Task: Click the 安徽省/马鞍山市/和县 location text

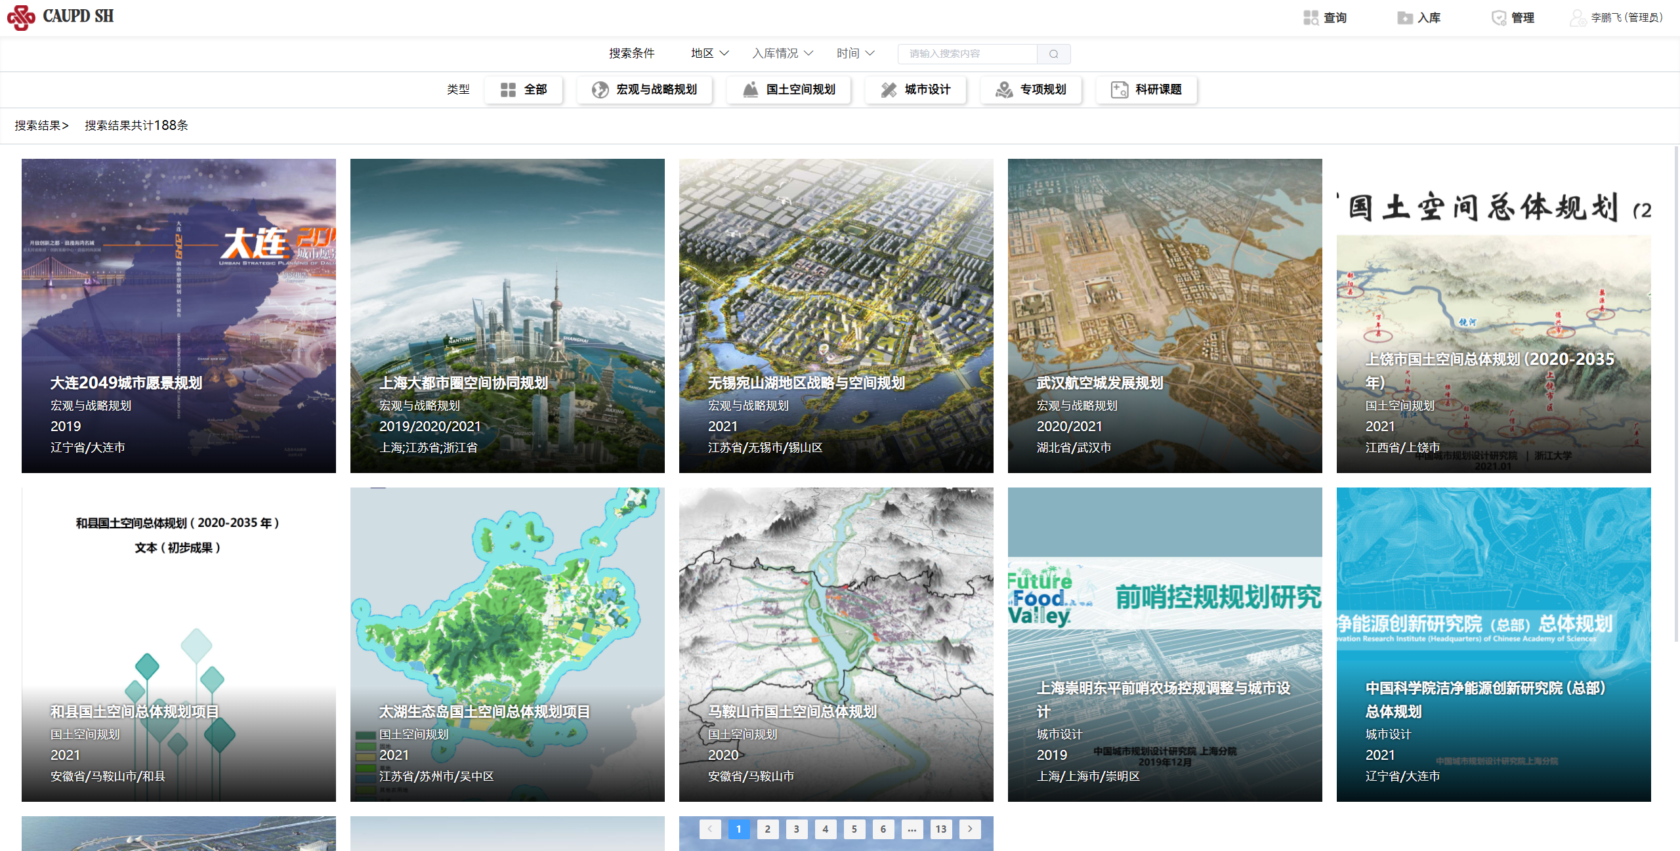Action: 108,776
